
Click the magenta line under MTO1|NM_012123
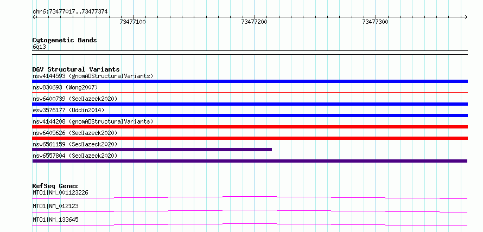[250, 211]
